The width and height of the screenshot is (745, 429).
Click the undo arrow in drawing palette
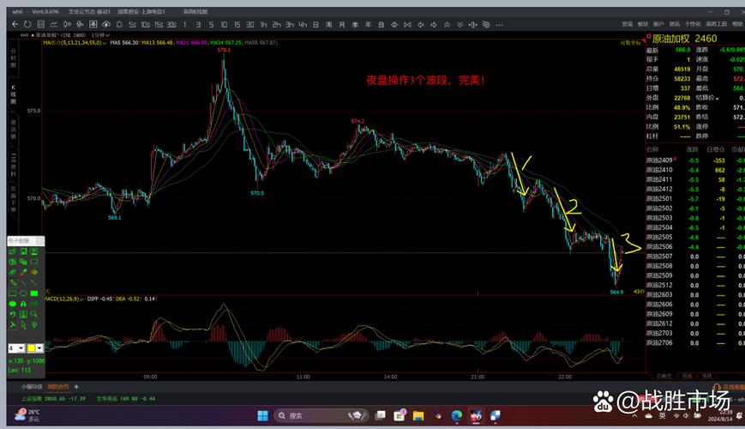[13, 314]
